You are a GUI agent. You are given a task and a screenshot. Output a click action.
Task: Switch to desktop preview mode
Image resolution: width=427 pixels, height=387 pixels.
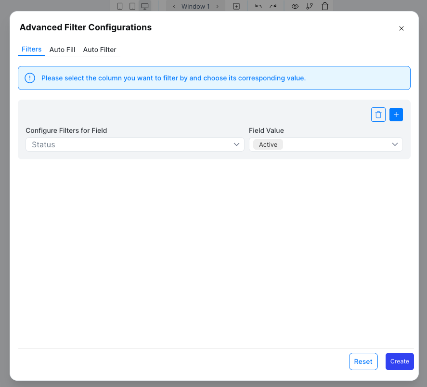144,6
